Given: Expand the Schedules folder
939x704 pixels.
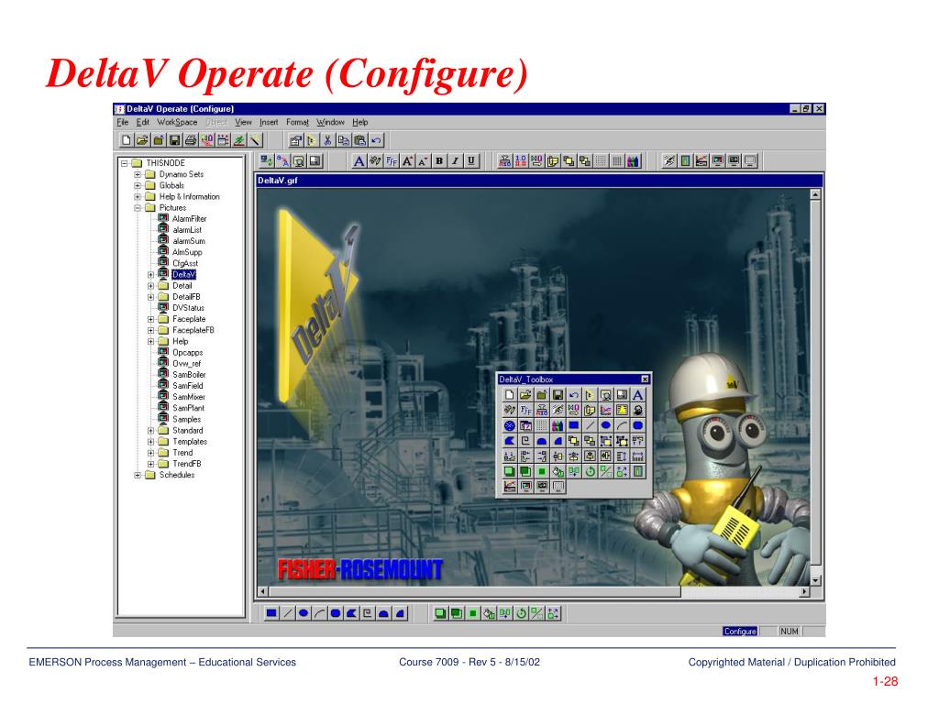Looking at the screenshot, I should (x=138, y=476).
